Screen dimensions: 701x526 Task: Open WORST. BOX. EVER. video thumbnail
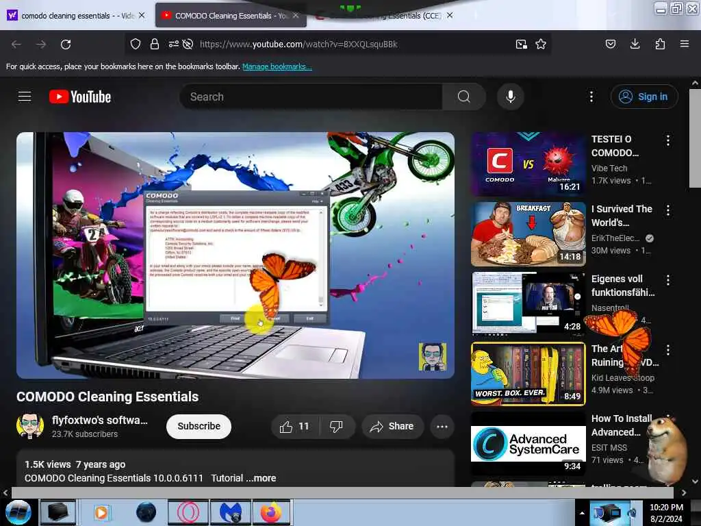[528, 374]
